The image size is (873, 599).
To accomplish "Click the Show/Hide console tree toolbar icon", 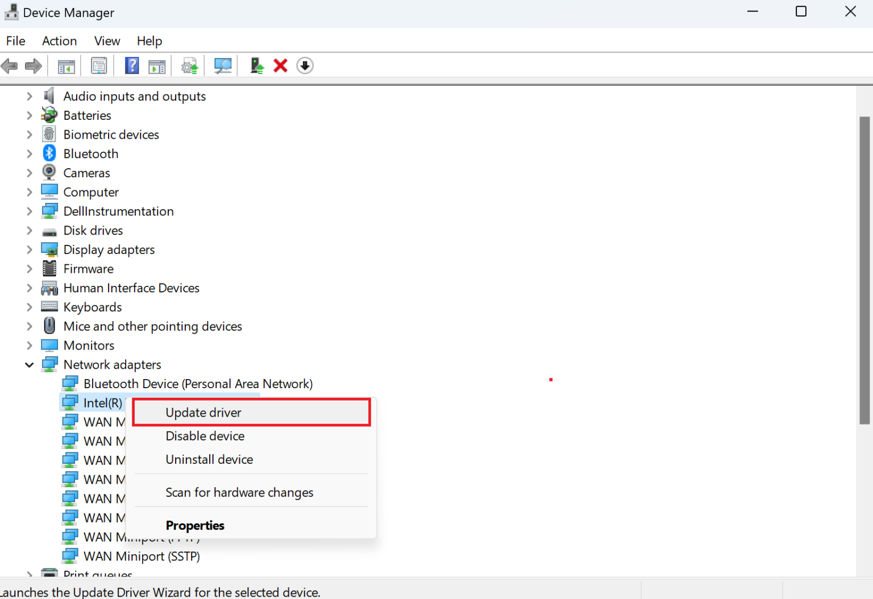I will (66, 65).
